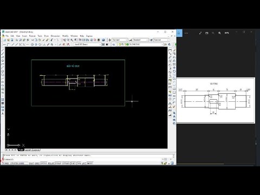
Task: Open the Dimension menu
Action: pyautogui.click(x=55, y=36)
